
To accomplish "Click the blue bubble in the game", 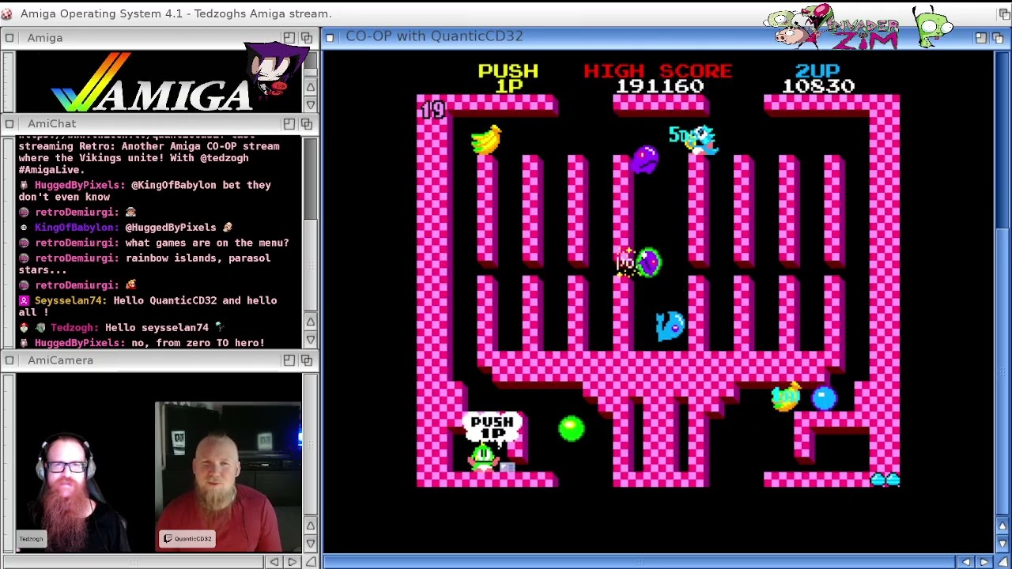I will point(824,398).
